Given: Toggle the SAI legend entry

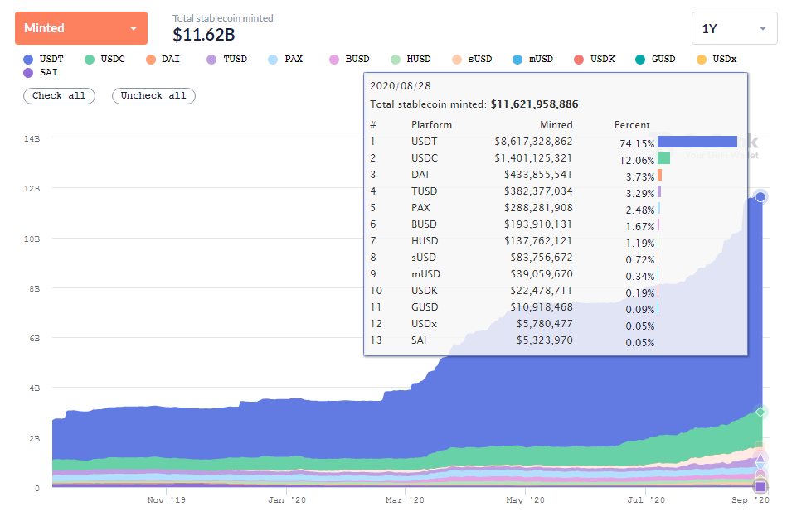Looking at the screenshot, I should coord(41,73).
